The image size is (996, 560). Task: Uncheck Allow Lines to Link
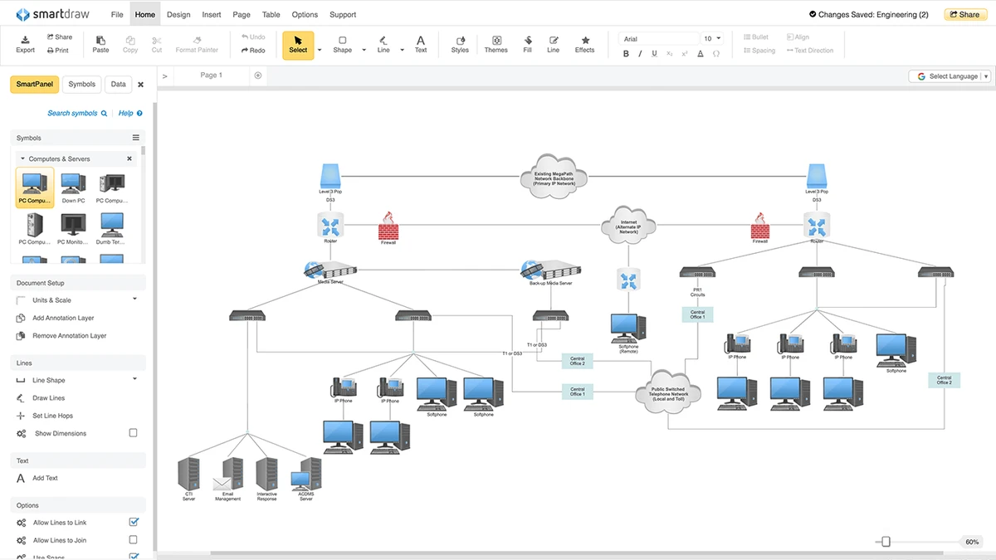(x=134, y=523)
